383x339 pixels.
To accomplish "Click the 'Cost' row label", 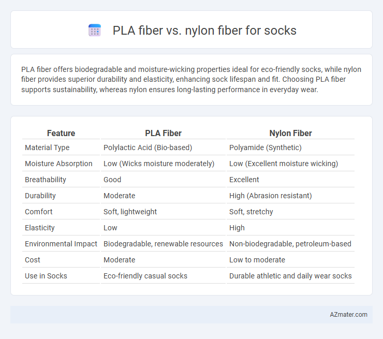I will point(32,260).
